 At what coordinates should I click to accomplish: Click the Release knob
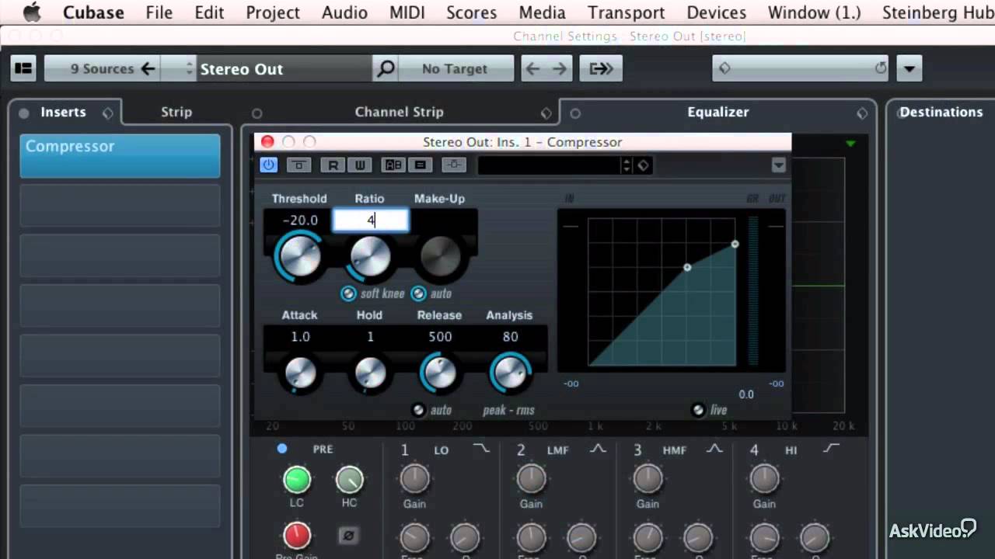pyautogui.click(x=440, y=373)
